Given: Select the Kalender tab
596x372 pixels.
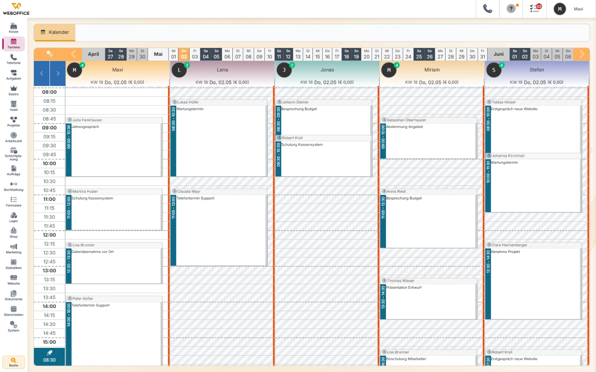Looking at the screenshot, I should 54,33.
